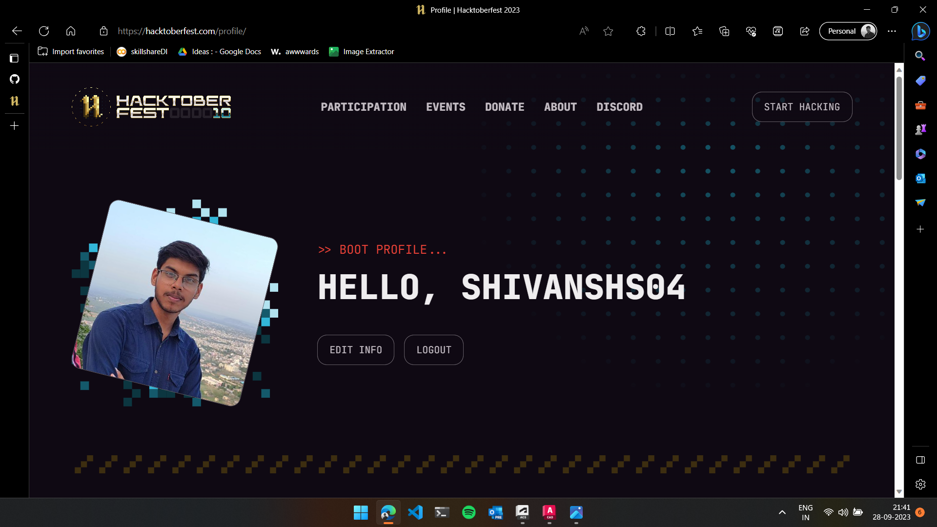The height and width of the screenshot is (527, 937).
Task: Open the EVENTS navigation item
Action: (446, 107)
